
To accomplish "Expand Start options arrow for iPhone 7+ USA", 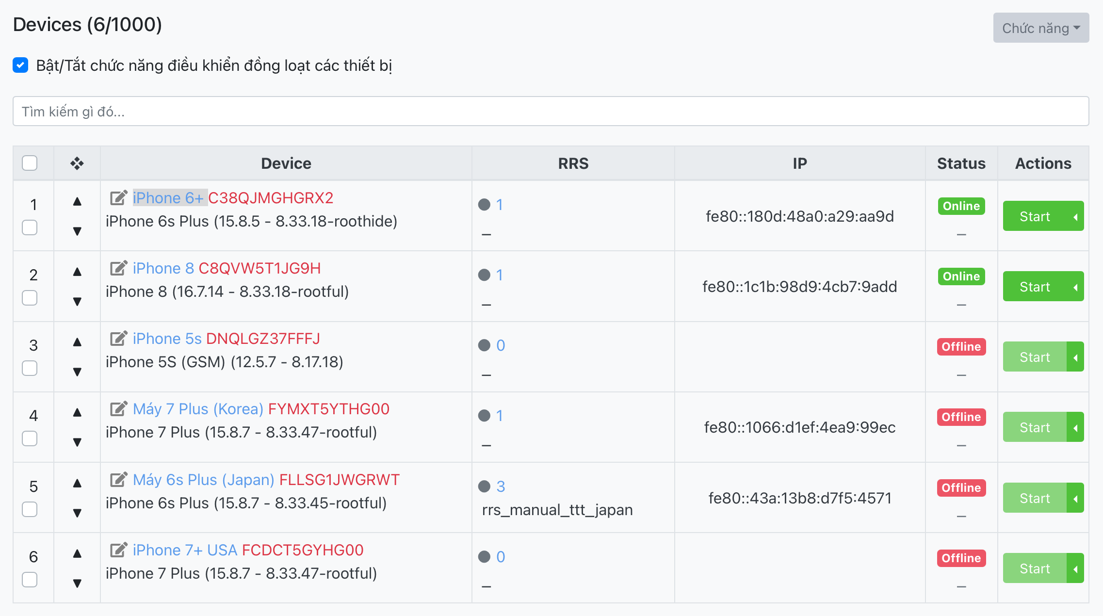I will [x=1075, y=568].
